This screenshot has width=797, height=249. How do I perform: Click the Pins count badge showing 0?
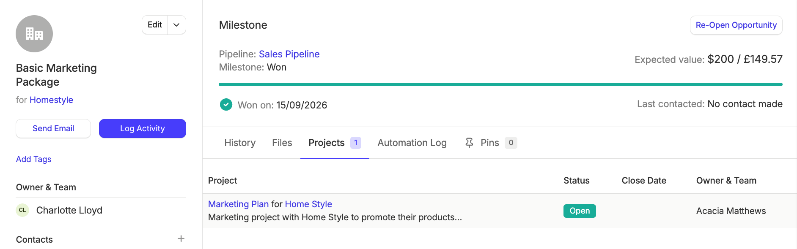(x=511, y=143)
